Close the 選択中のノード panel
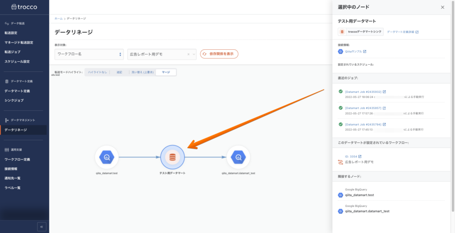 (442, 7)
